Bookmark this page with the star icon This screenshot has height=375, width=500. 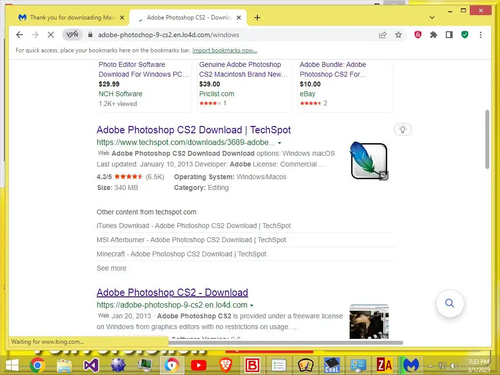[398, 35]
